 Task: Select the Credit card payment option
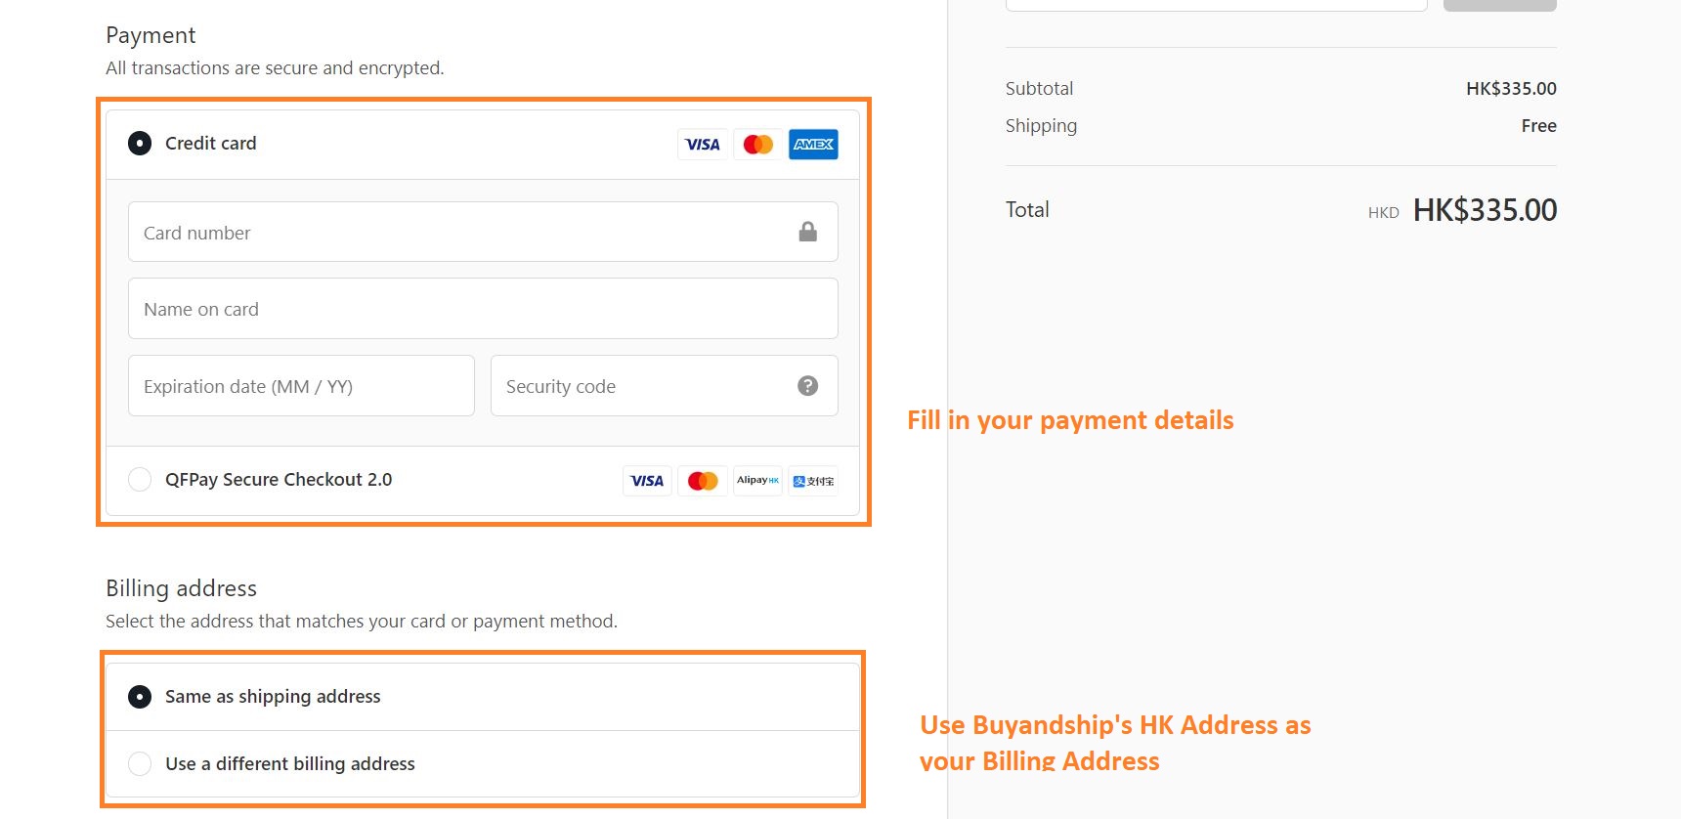click(x=140, y=144)
